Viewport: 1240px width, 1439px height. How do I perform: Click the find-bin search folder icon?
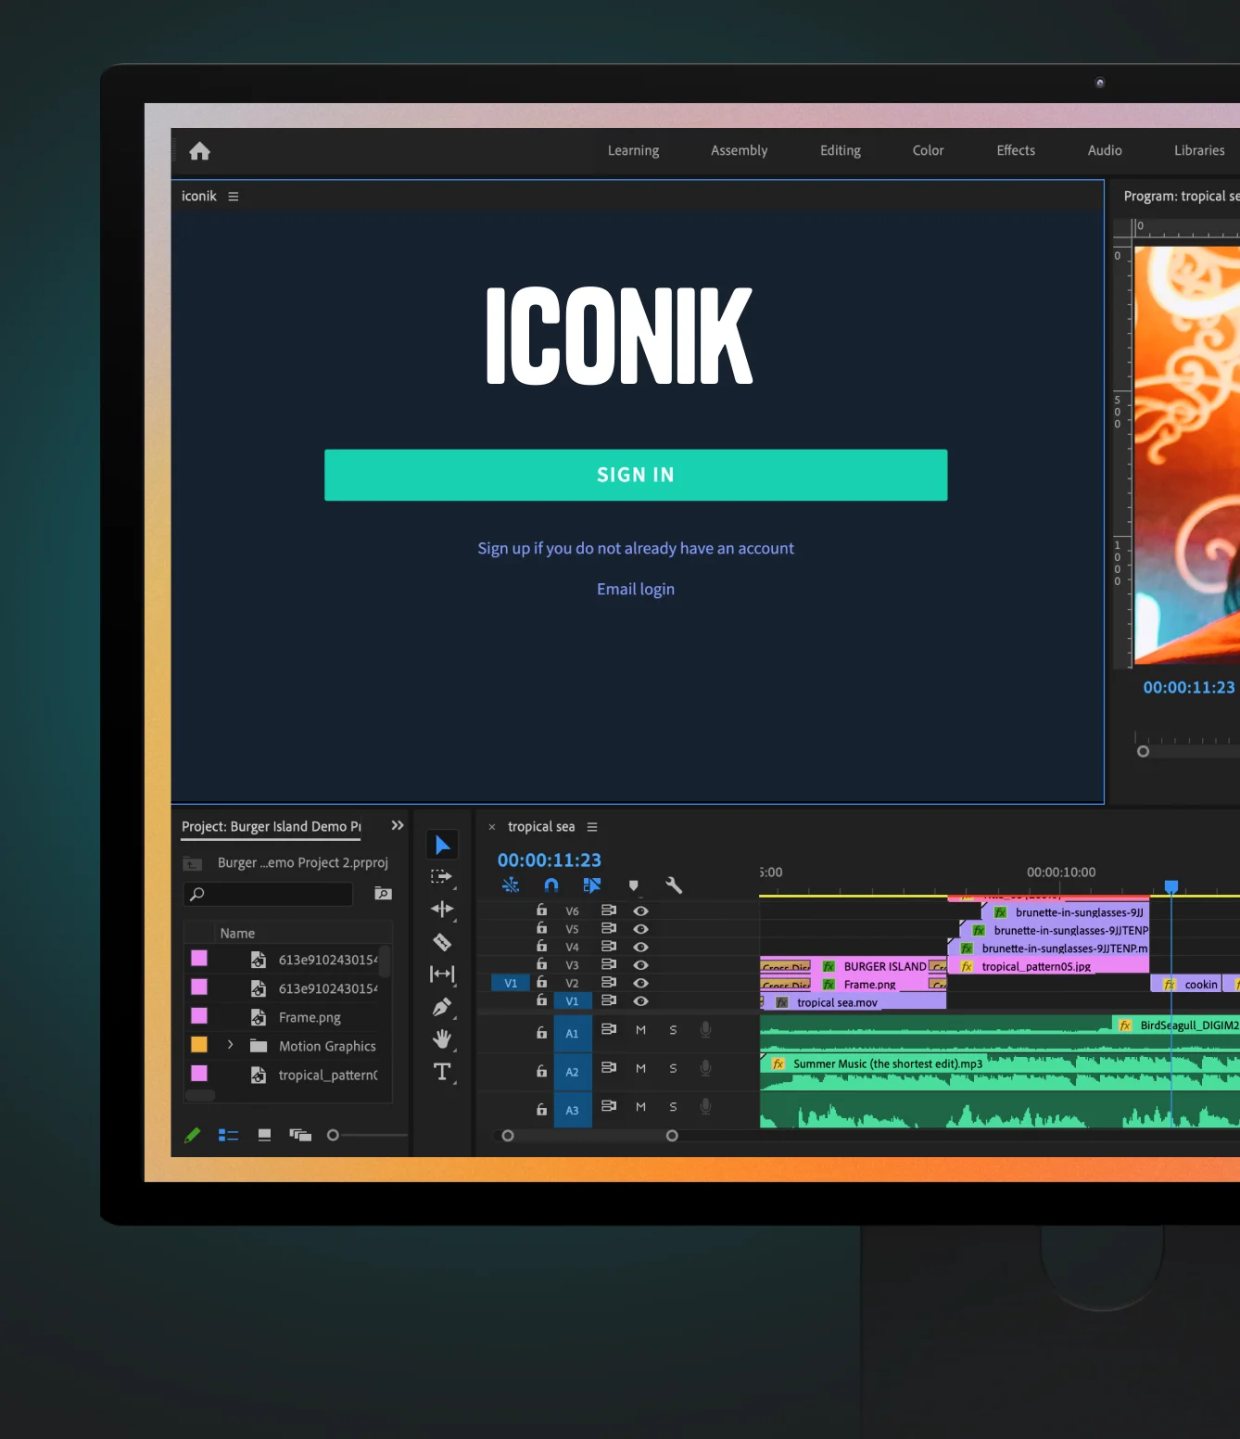(x=383, y=894)
